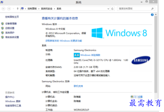Click shield icon next to 远程设置
The width and height of the screenshot is (164, 112).
pyautogui.click(x=3, y=28)
